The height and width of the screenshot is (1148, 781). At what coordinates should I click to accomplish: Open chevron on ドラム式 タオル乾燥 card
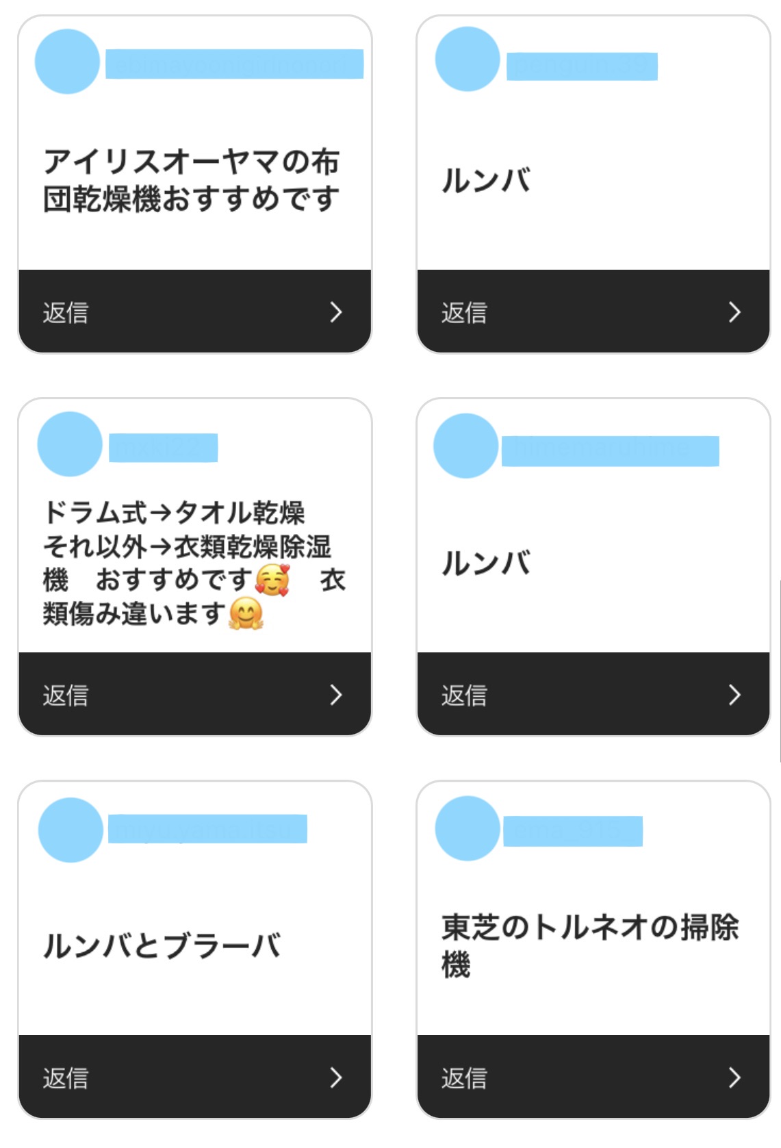pos(335,695)
